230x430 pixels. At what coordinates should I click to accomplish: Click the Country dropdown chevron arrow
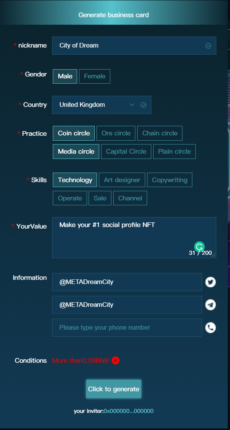132,105
